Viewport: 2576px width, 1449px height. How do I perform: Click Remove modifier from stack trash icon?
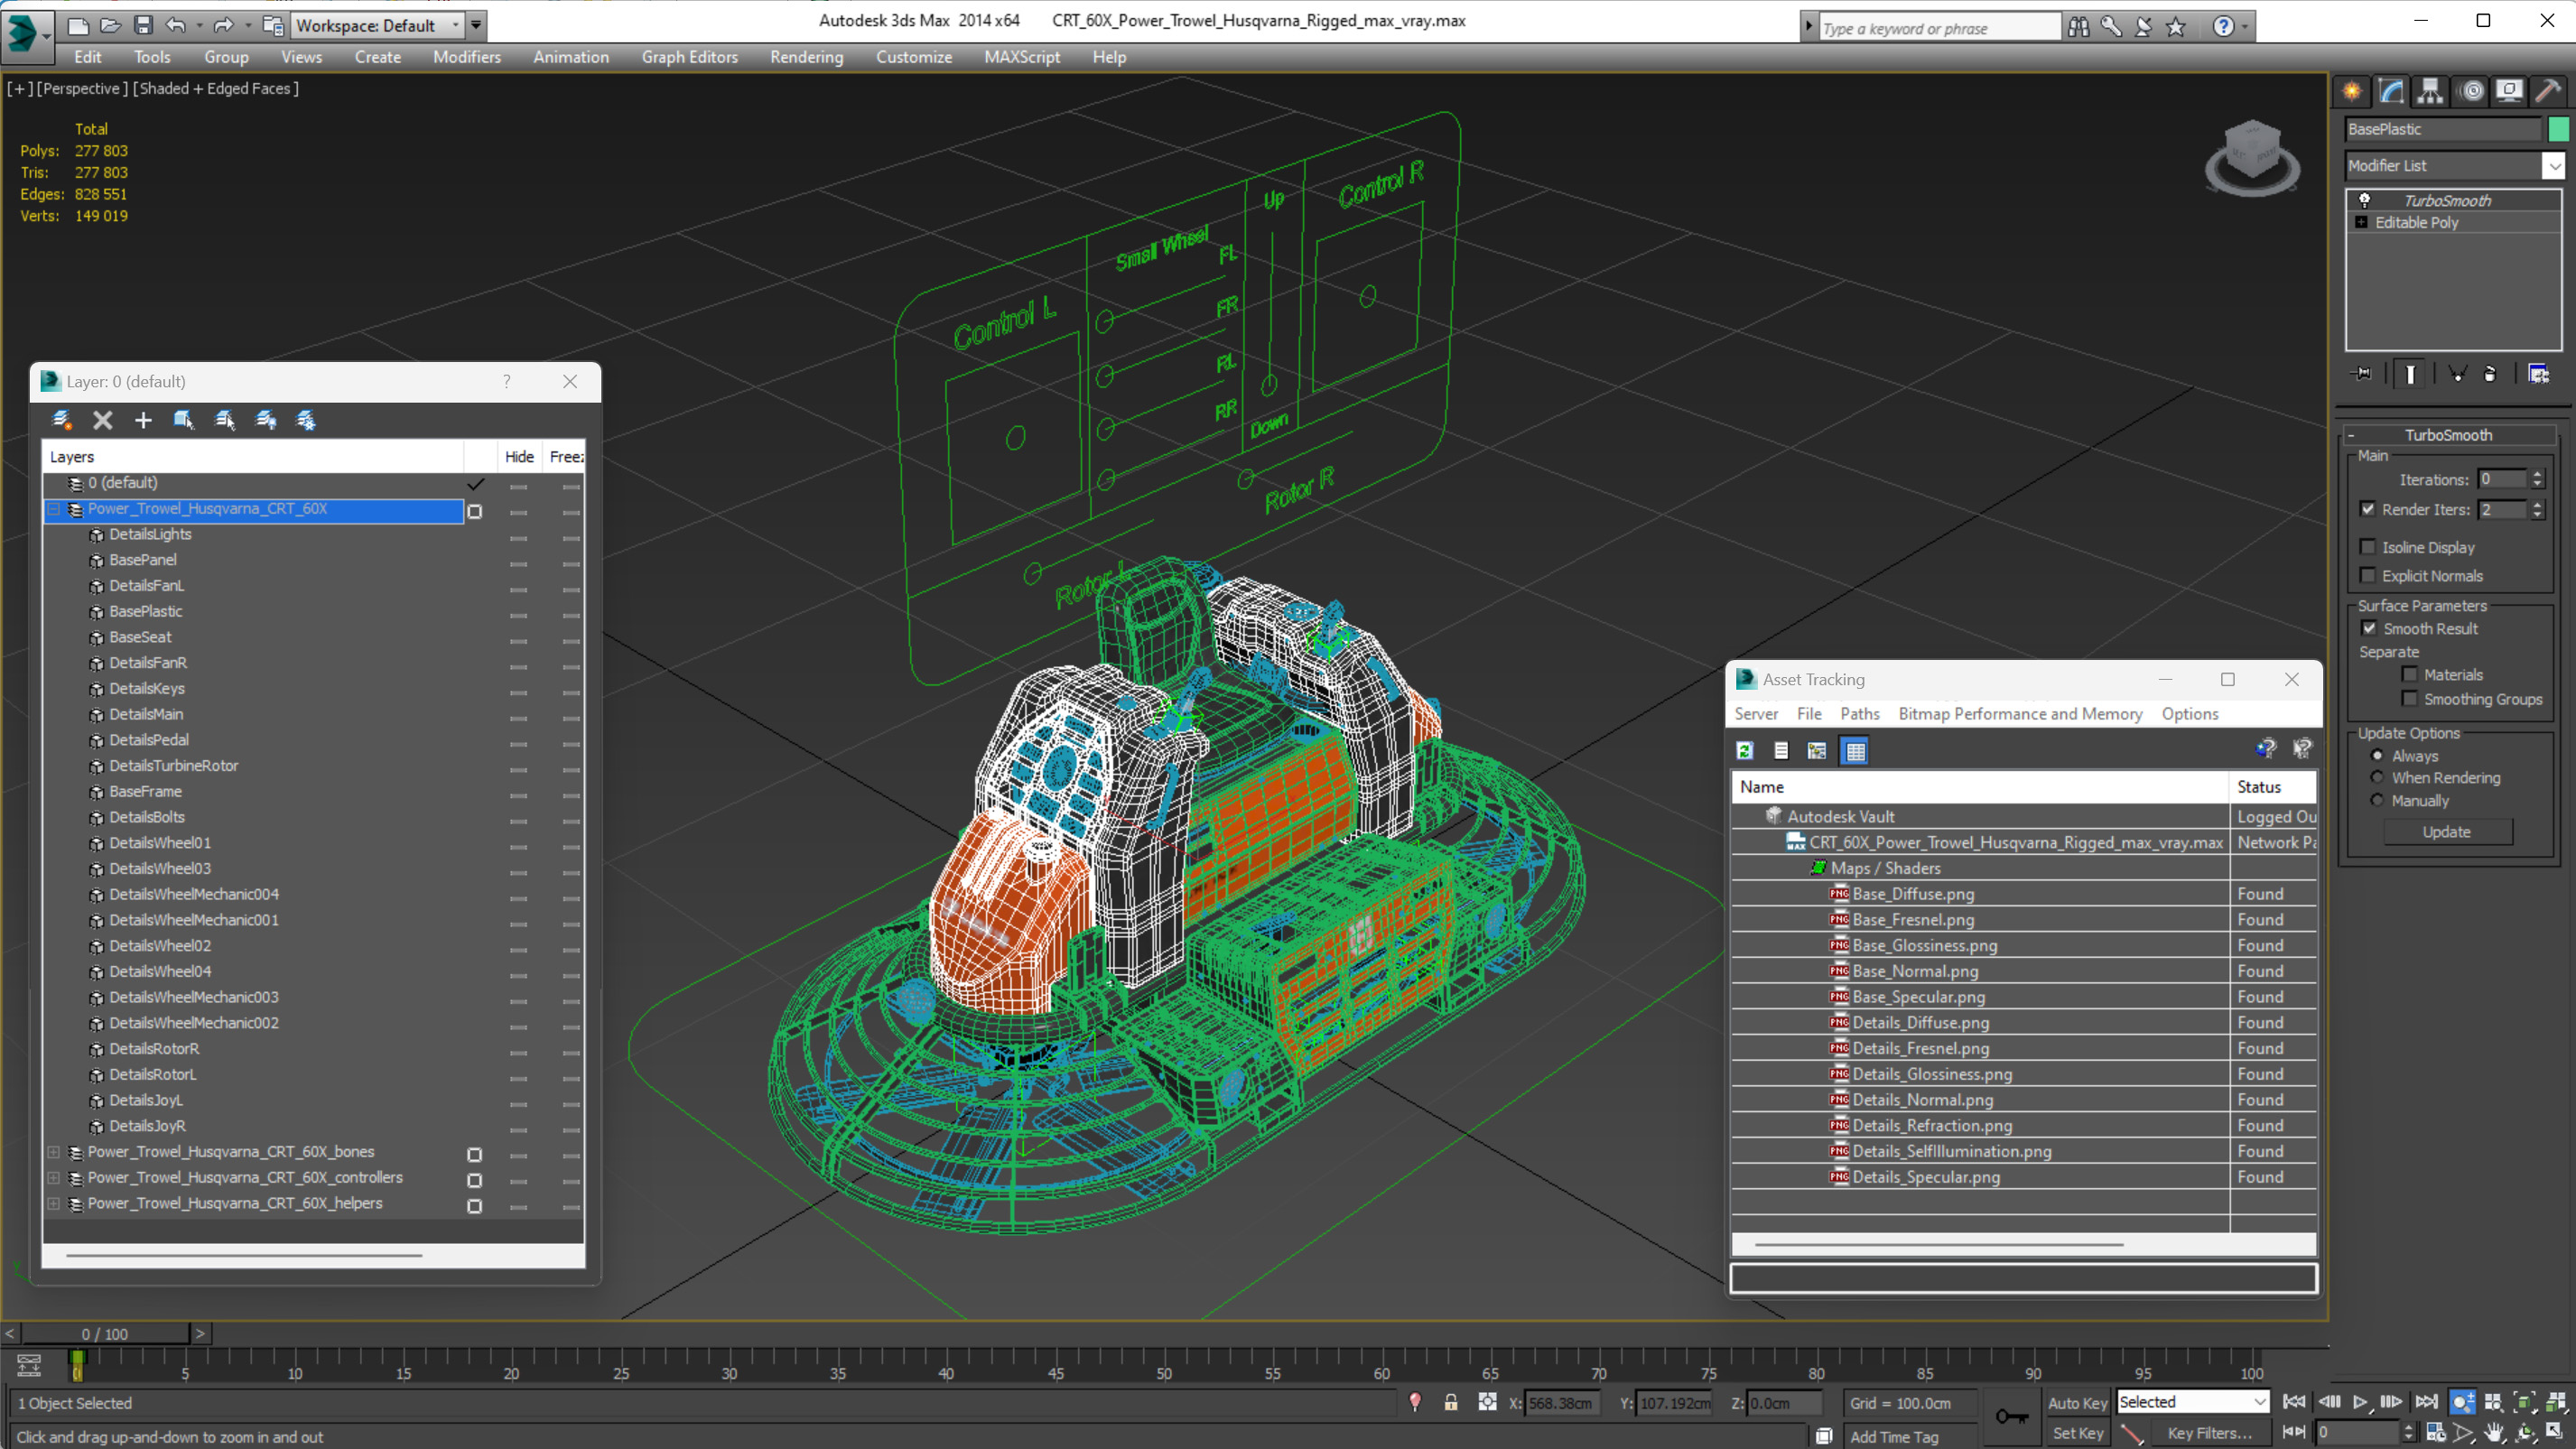point(2490,374)
